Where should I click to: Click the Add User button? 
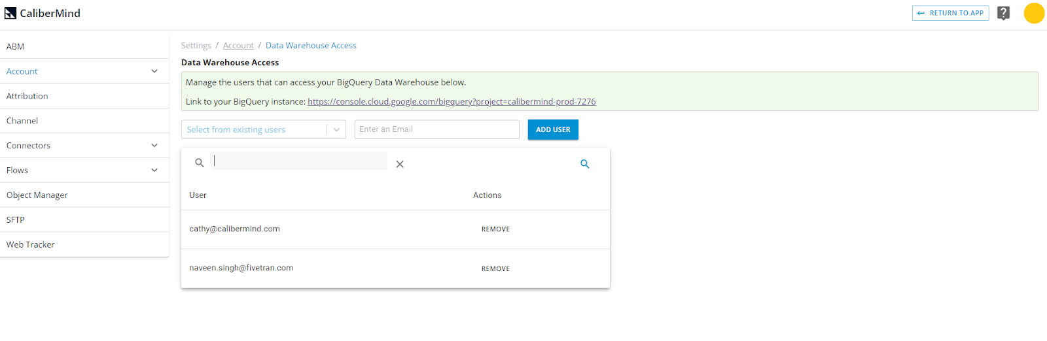(x=553, y=129)
